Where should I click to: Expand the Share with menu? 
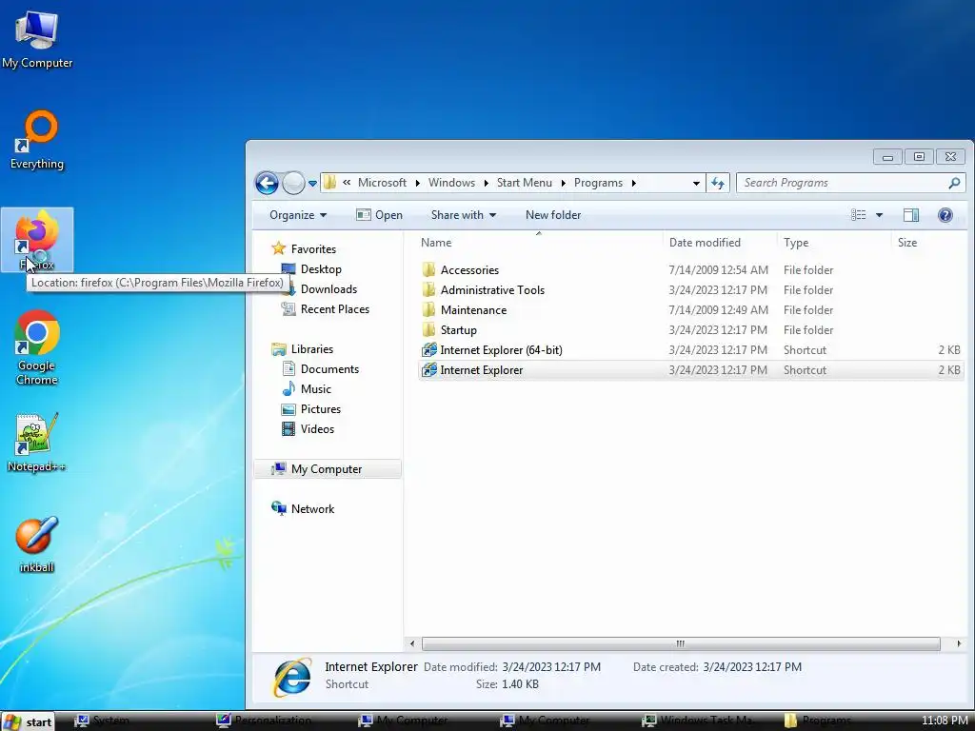pos(464,215)
